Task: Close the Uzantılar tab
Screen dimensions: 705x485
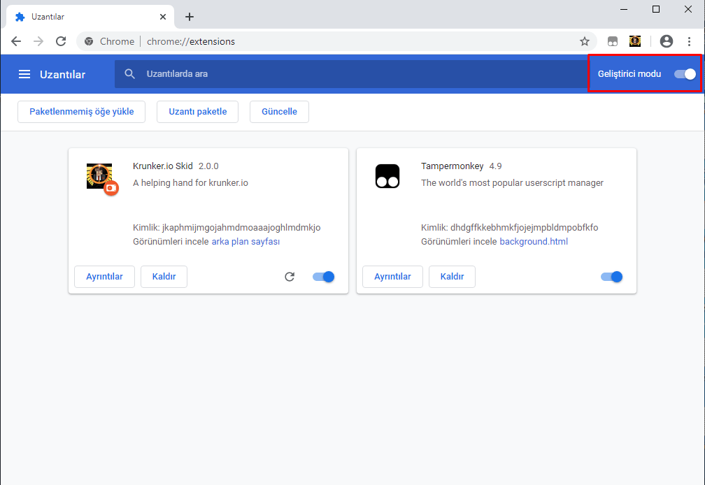Action: click(163, 17)
